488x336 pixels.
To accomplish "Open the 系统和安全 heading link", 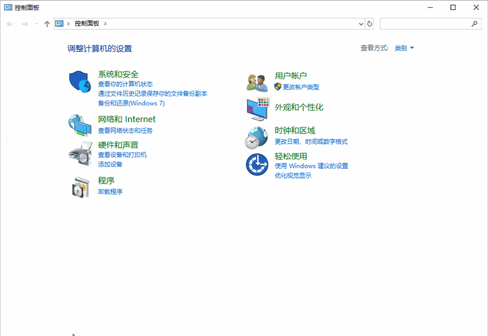I will click(118, 74).
